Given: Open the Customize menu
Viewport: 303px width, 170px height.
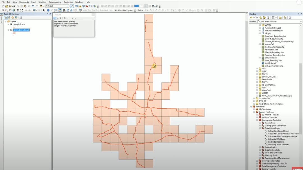Looking at the screenshot, I should 68,2.
